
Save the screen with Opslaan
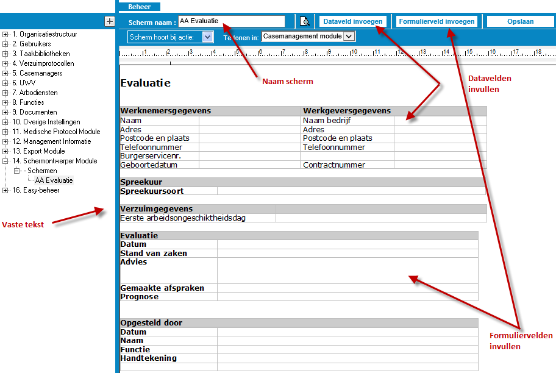coord(520,21)
